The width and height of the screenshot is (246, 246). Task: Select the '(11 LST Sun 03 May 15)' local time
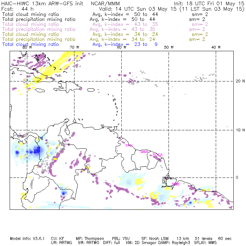pyautogui.click(x=212, y=9)
